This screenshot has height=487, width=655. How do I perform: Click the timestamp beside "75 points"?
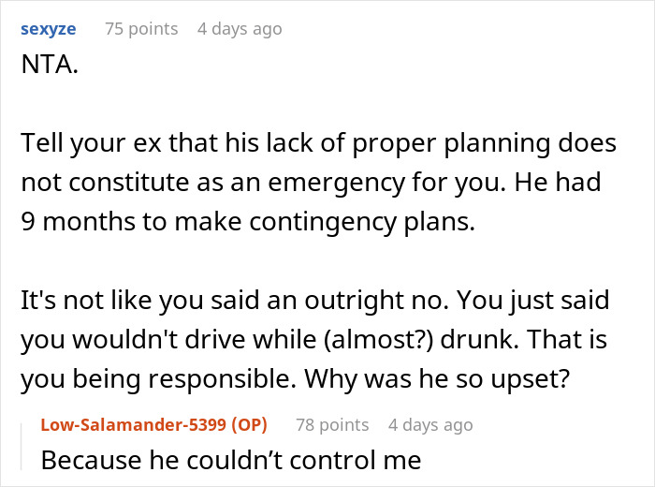[240, 29]
